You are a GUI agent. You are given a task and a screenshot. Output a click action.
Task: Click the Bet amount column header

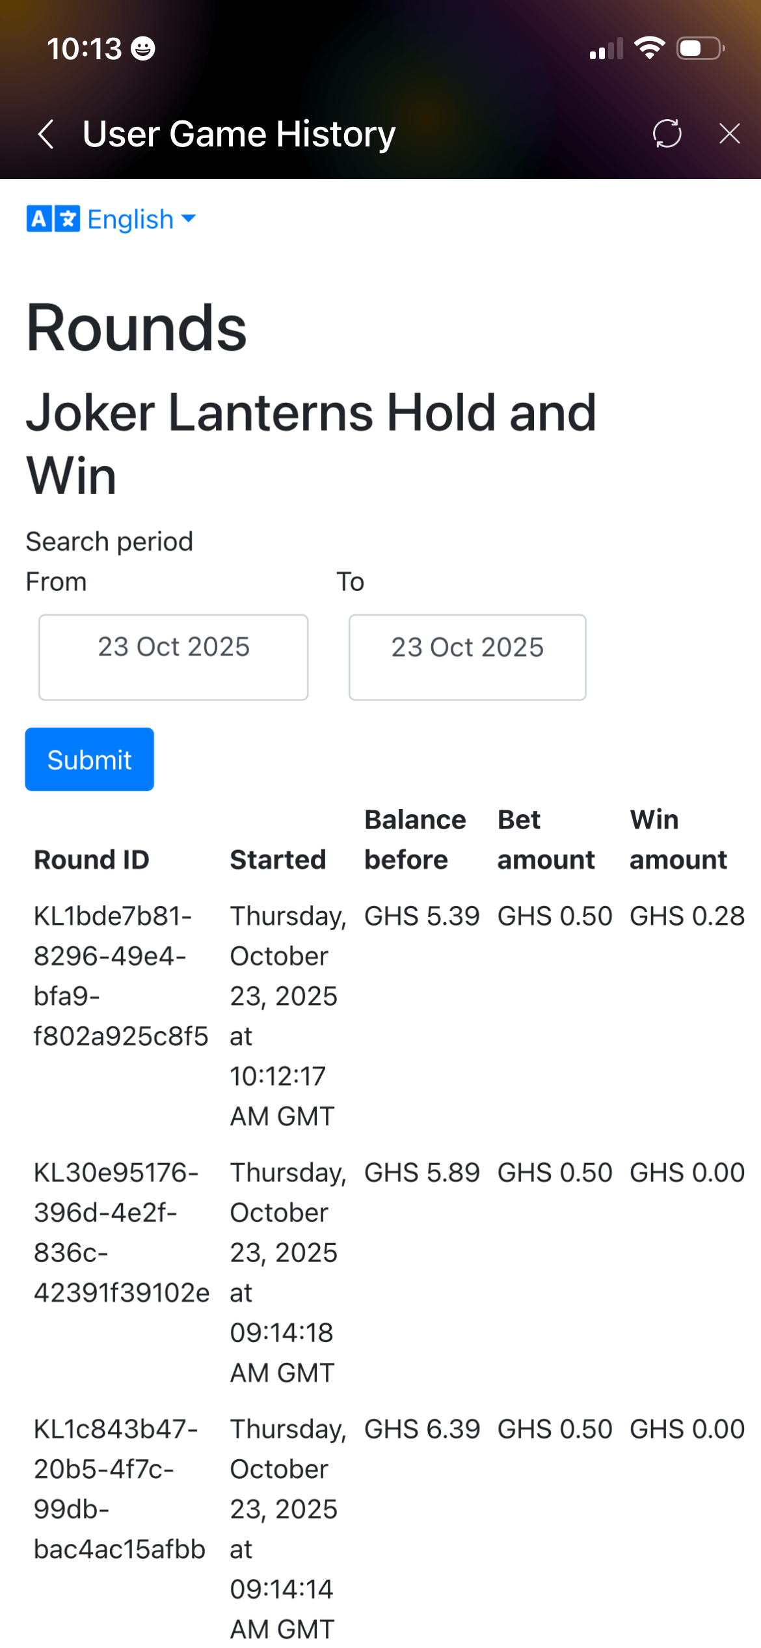pyautogui.click(x=546, y=840)
